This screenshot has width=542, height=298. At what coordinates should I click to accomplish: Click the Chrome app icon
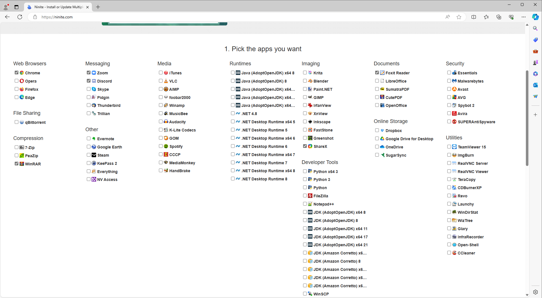[22, 73]
